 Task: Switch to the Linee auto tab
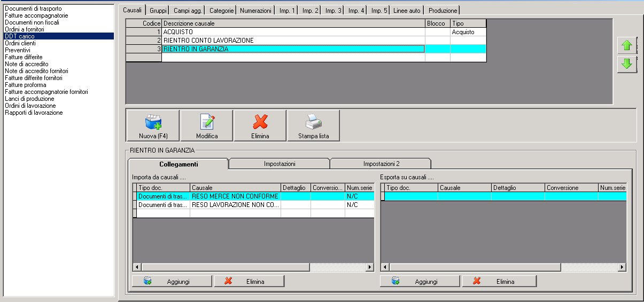(407, 11)
